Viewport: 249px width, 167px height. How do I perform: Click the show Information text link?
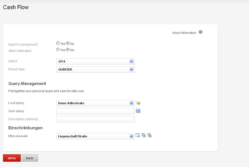coord(184,33)
